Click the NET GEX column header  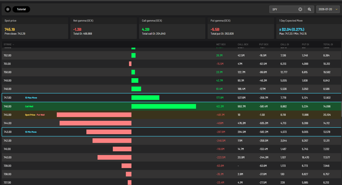point(221,44)
